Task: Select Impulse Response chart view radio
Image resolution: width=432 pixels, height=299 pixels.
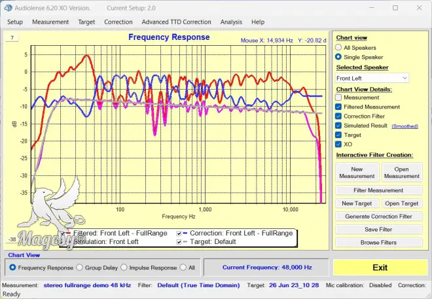Action: pos(124,268)
